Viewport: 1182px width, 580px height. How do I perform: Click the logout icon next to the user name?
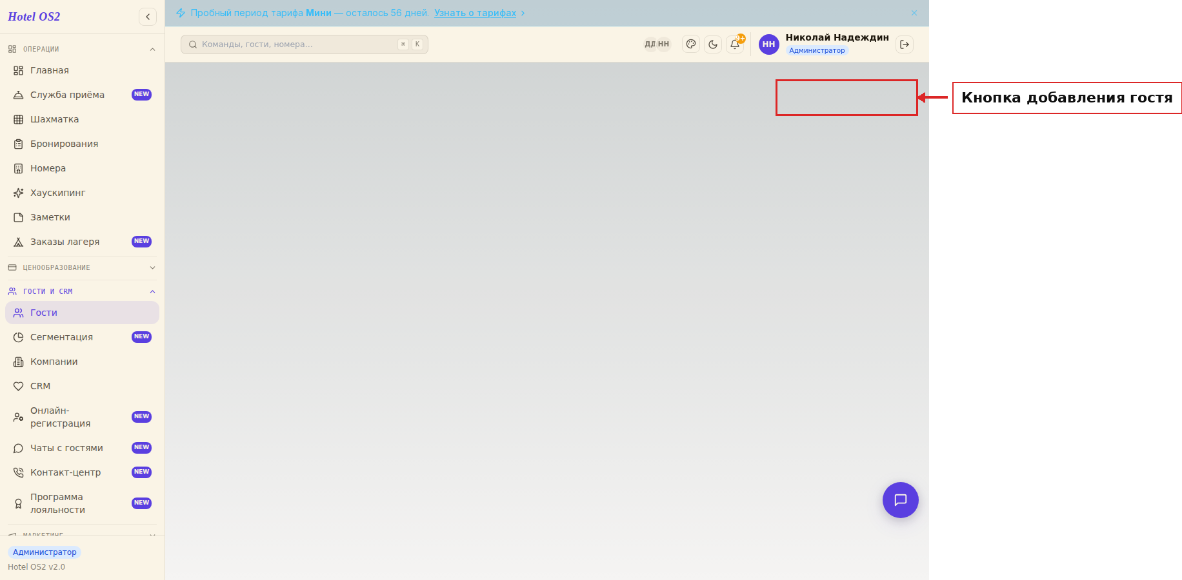click(x=905, y=44)
